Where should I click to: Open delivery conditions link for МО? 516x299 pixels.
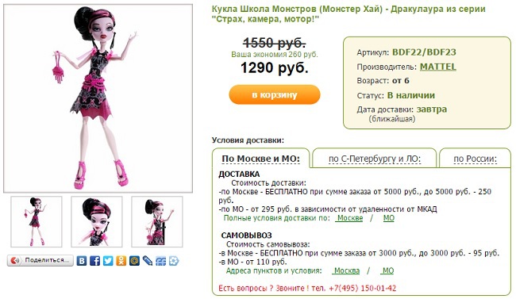[388, 218]
